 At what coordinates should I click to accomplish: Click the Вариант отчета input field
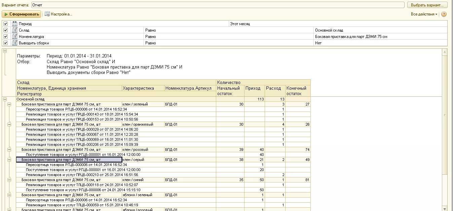click(218, 5)
